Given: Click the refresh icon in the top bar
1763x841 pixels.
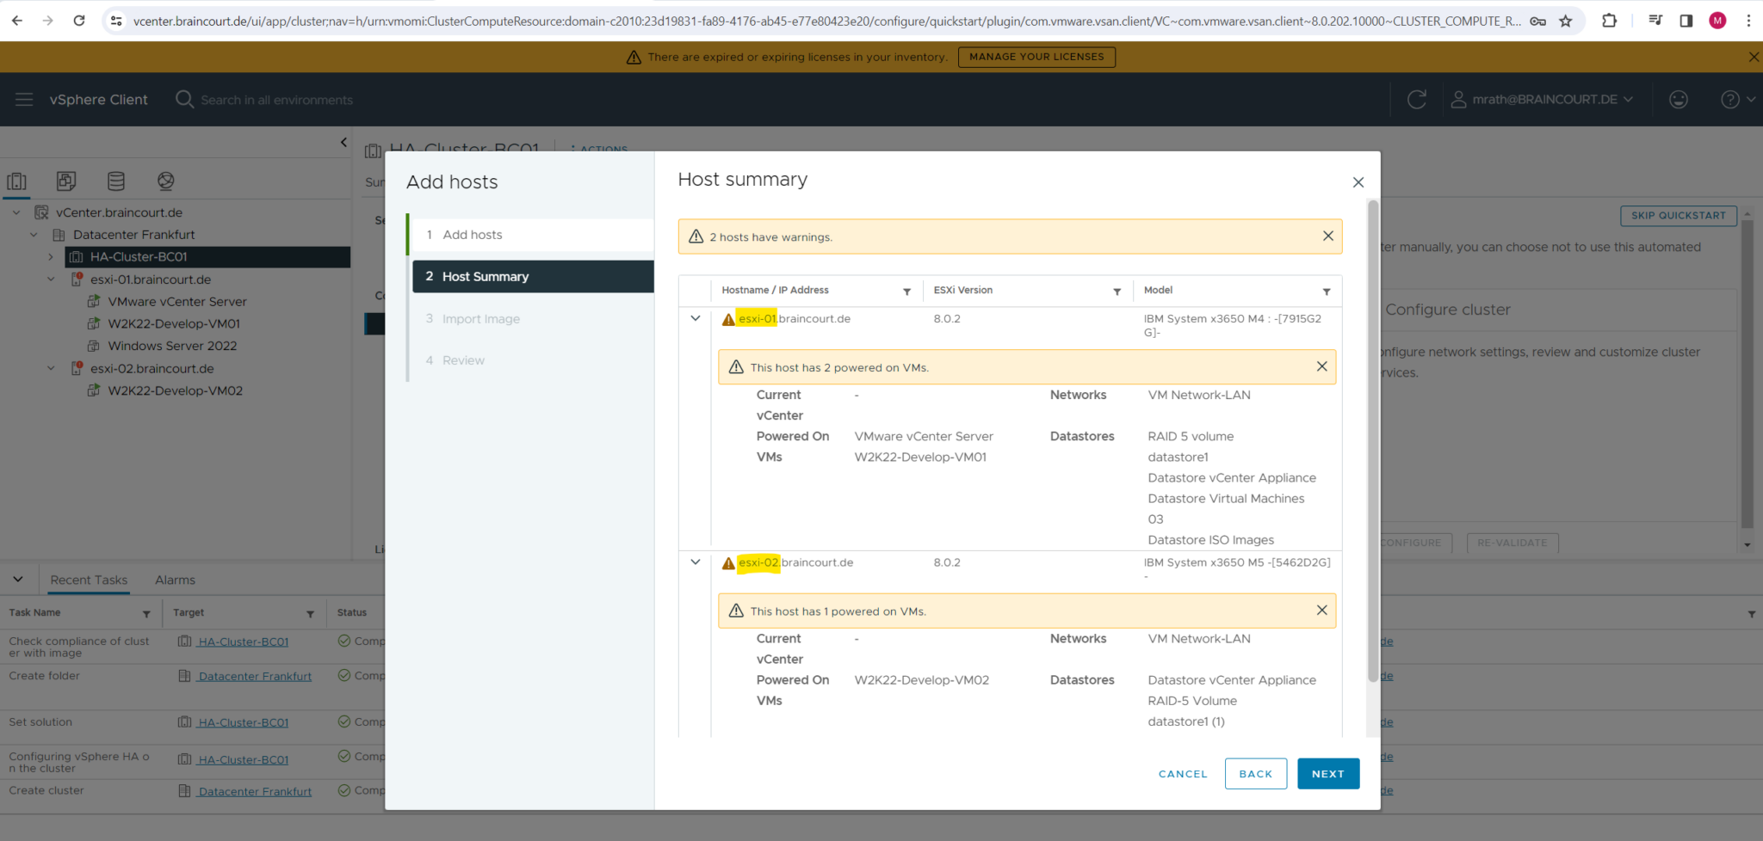Looking at the screenshot, I should (1418, 99).
